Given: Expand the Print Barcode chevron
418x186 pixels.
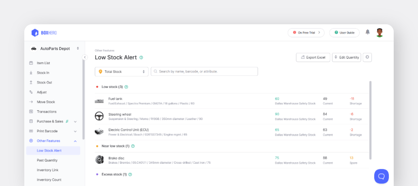Looking at the screenshot, I should pos(75,131).
